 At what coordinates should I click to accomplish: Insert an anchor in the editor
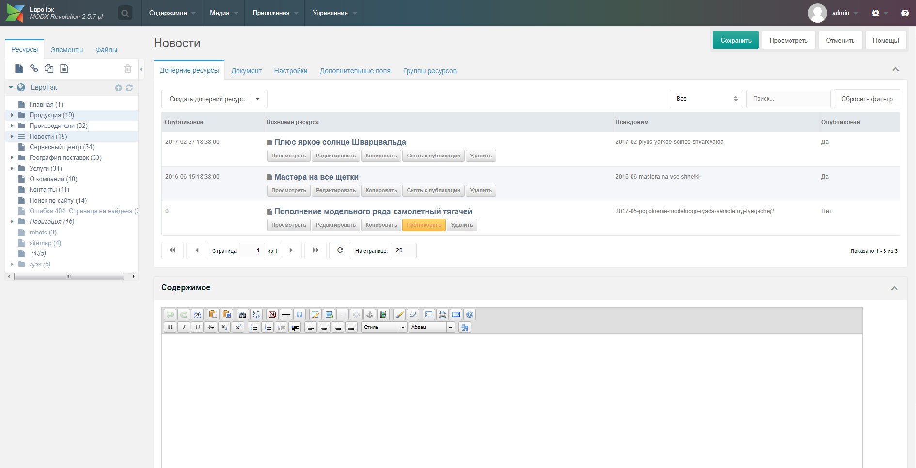click(370, 314)
